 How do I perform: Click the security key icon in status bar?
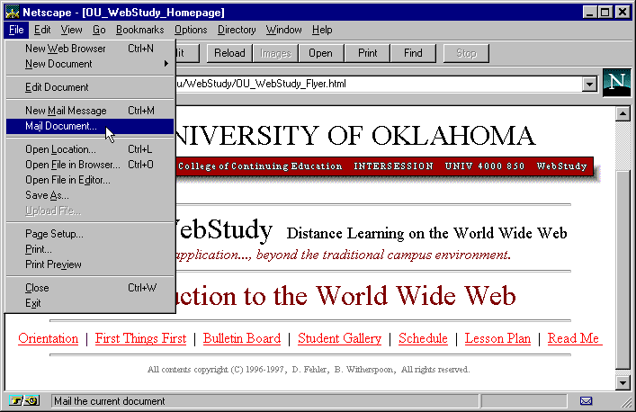25,401
